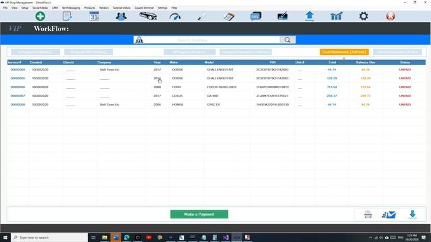Open invoice number 00000068 link

[x=18, y=105]
